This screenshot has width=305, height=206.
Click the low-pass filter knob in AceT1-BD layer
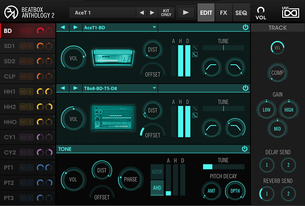pyautogui.click(x=235, y=67)
